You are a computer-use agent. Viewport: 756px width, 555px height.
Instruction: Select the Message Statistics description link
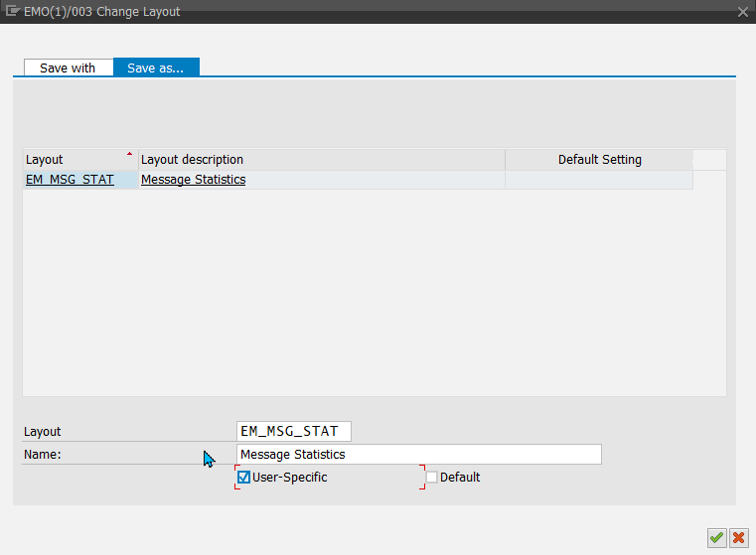[x=194, y=180]
